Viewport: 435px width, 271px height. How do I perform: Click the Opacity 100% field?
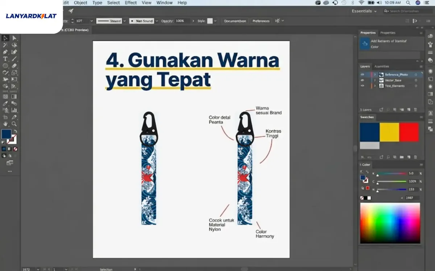pyautogui.click(x=182, y=21)
